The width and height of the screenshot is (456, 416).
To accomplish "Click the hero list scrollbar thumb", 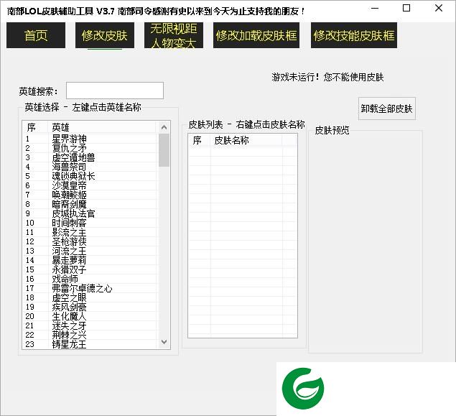I will click(x=164, y=150).
